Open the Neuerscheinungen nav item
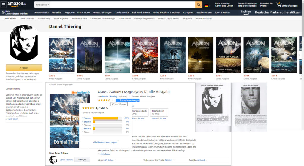Image resolution: width=304 pixels, height=166 pixels. (102, 12)
